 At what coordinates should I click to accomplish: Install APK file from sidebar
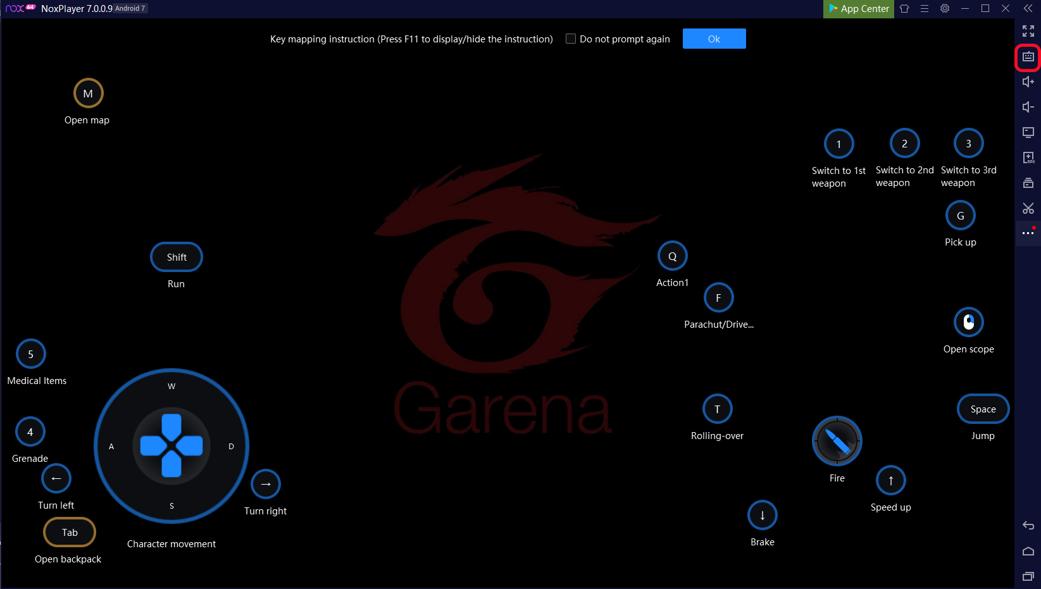[1028, 158]
